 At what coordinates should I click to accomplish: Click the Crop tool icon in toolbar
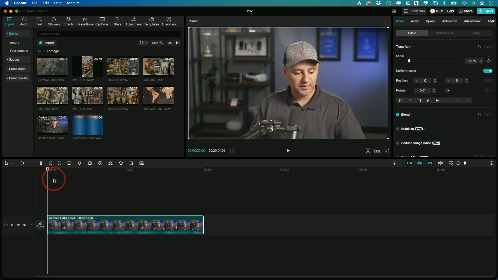pyautogui.click(x=131, y=163)
